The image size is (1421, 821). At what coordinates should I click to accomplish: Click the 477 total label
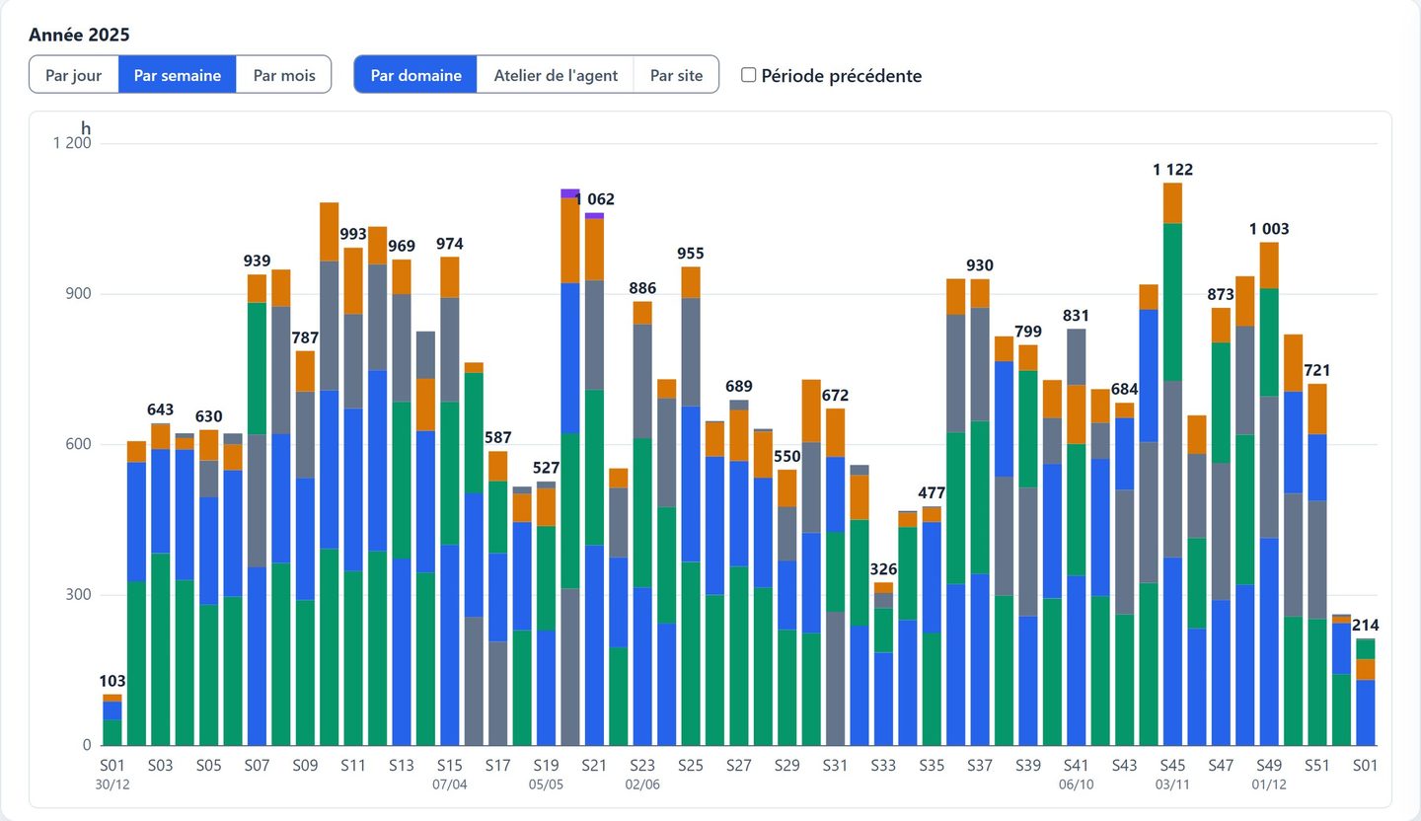click(x=932, y=493)
